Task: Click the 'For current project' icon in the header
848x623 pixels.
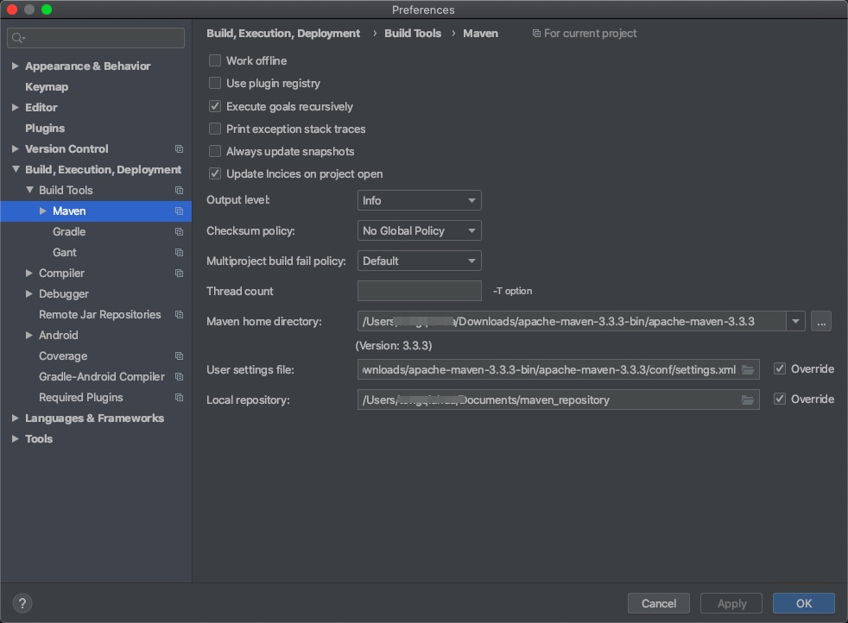Action: (537, 33)
